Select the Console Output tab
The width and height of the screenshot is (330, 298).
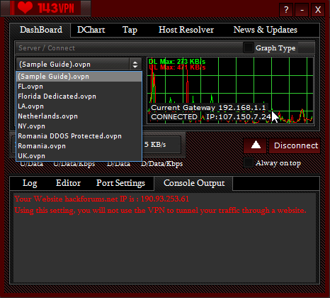pyautogui.click(x=194, y=183)
